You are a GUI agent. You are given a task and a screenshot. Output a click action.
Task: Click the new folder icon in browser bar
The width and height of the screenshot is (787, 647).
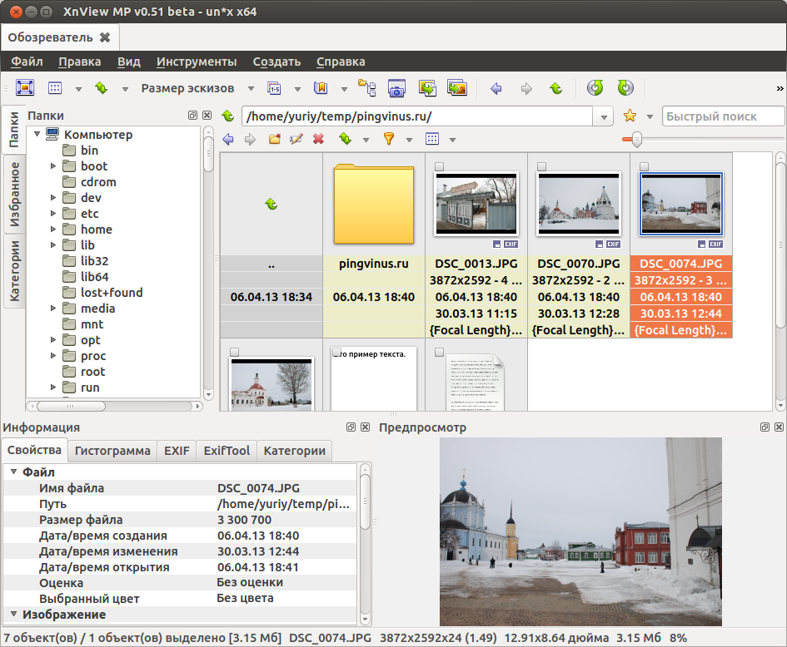pyautogui.click(x=274, y=139)
